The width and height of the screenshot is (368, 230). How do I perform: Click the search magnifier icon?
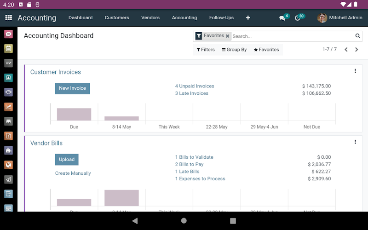357,36
